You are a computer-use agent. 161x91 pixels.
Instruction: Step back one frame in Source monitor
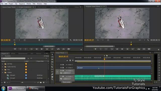pyautogui.click(x=36, y=49)
